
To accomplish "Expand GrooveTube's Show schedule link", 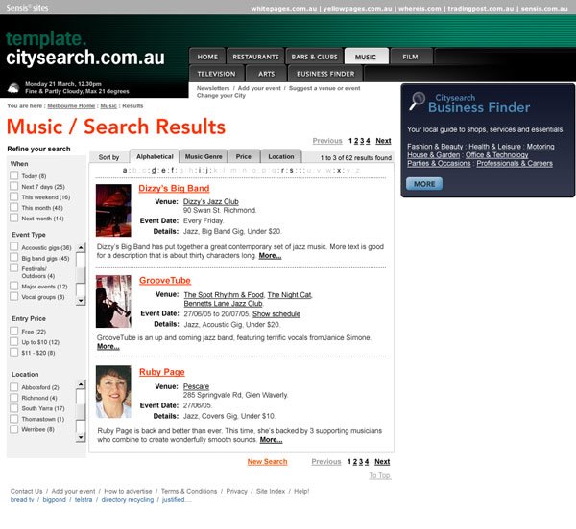I will click(x=276, y=313).
